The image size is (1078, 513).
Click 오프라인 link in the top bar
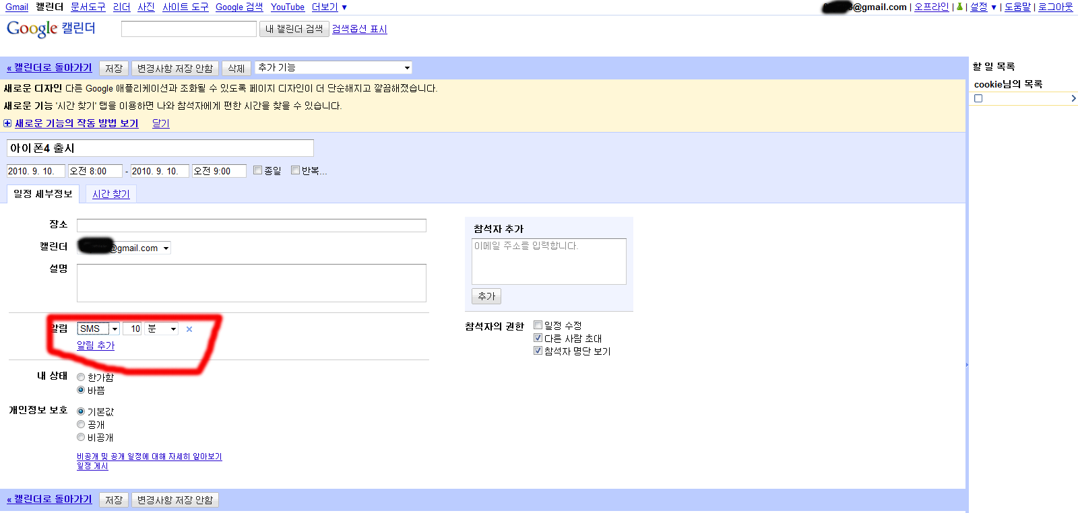932,7
